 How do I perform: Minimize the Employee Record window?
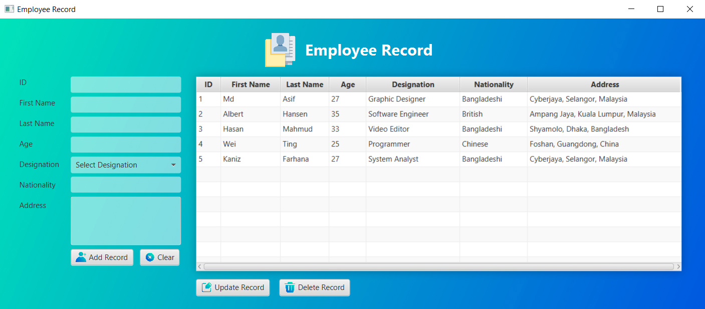pos(631,9)
